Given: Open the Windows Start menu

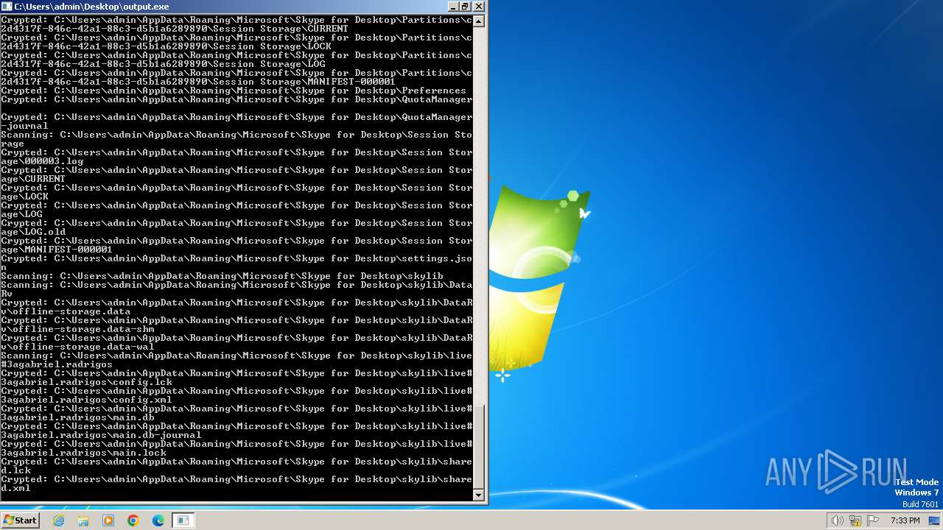Looking at the screenshot, I should tap(20, 520).
